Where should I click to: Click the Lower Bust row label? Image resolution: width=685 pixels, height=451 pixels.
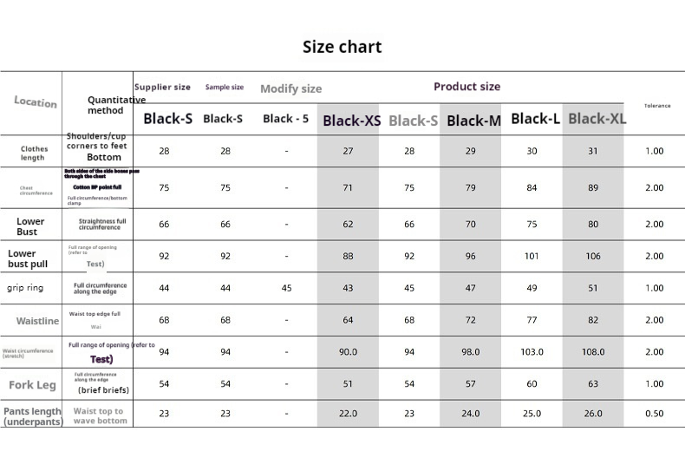[30, 226]
